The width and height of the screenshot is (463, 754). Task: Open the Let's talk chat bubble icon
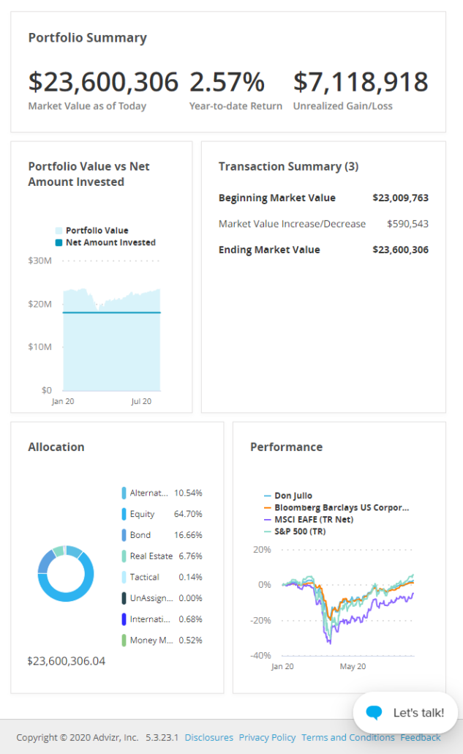pos(374,712)
